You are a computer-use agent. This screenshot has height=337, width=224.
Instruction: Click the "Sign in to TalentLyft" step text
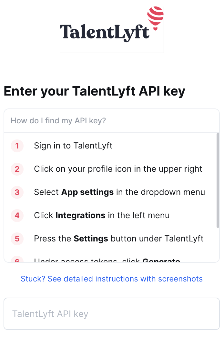73,146
